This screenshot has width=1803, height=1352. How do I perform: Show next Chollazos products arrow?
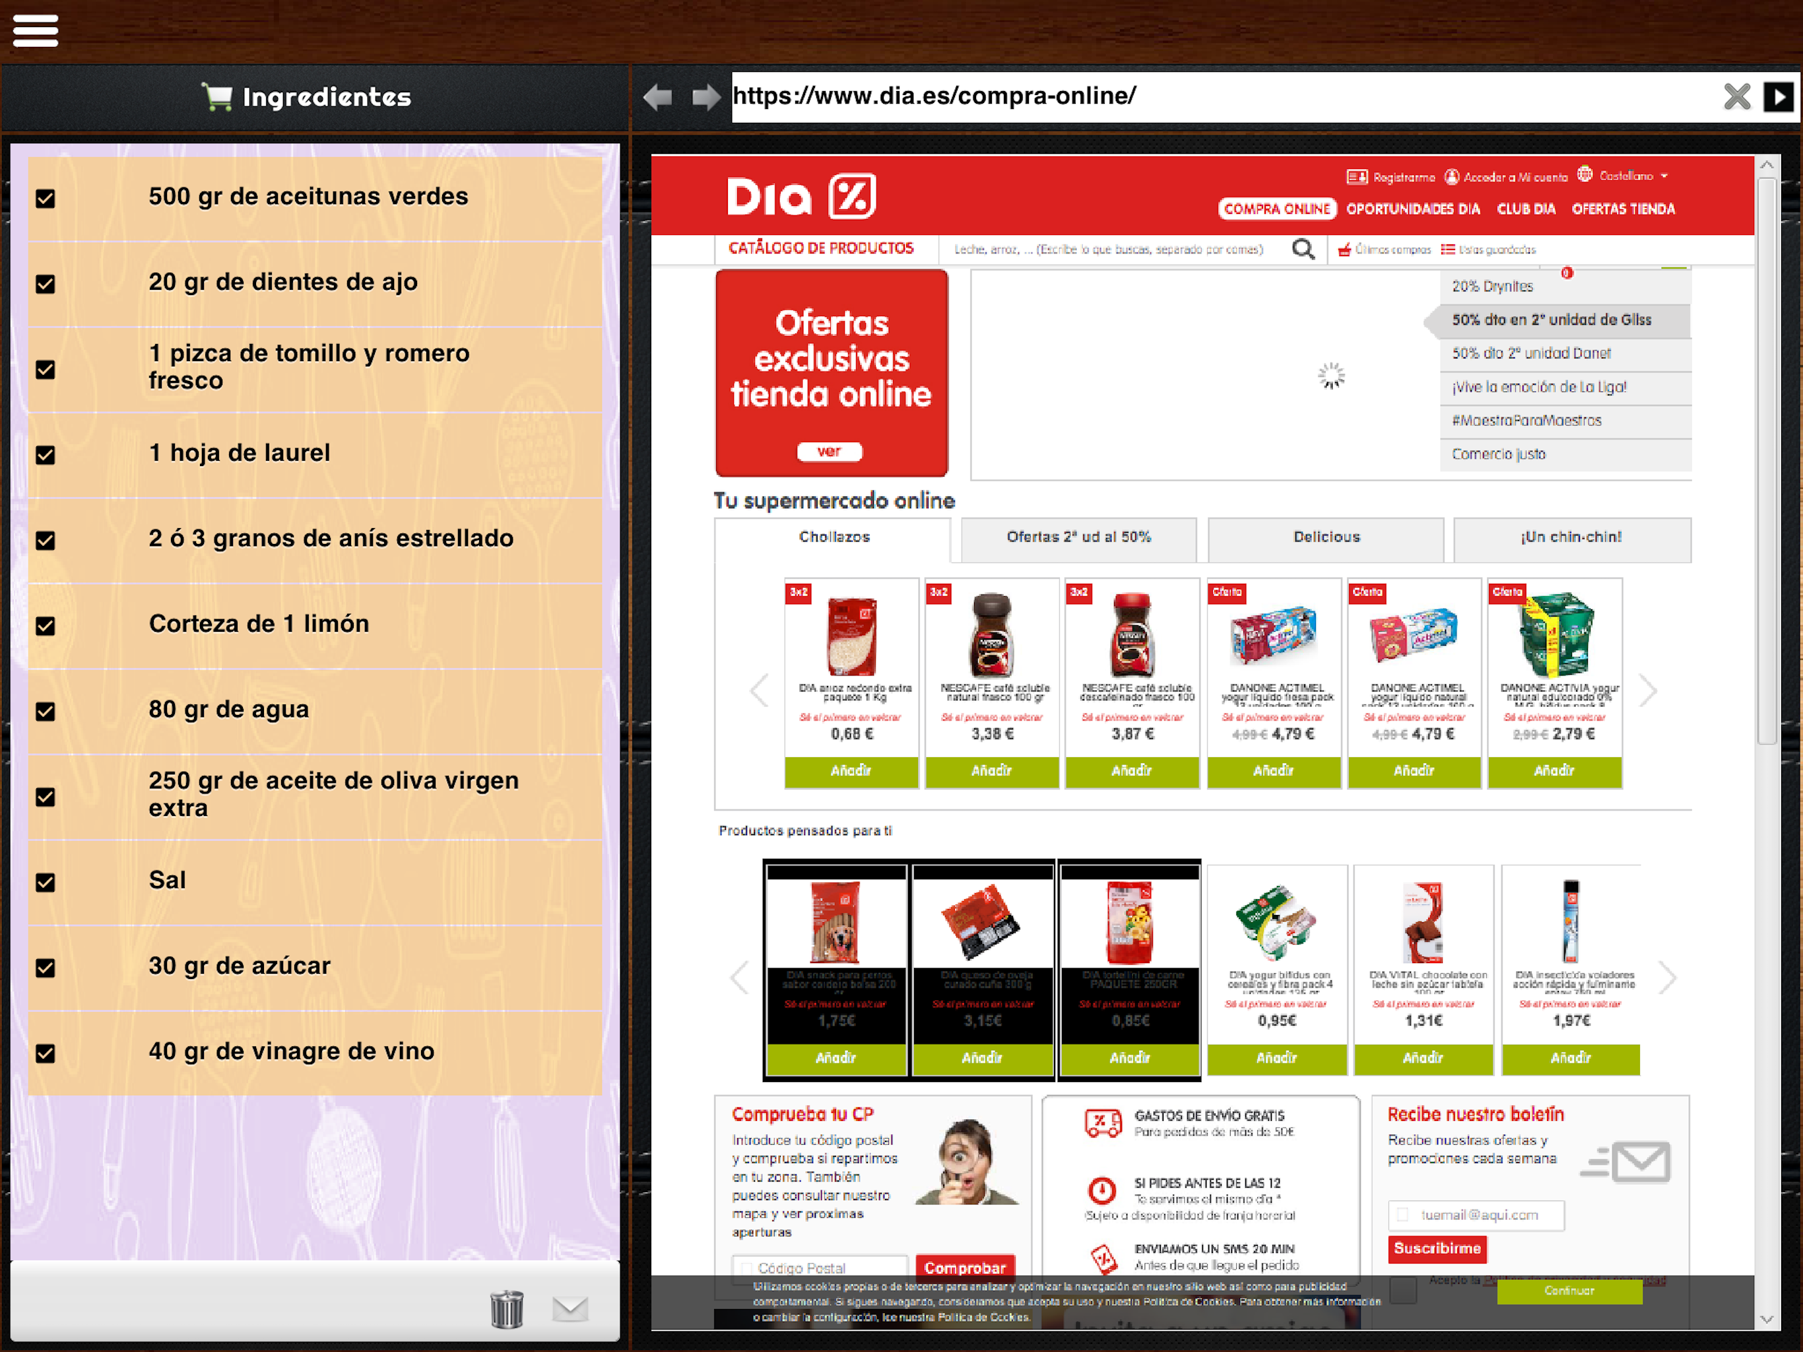coord(1648,691)
